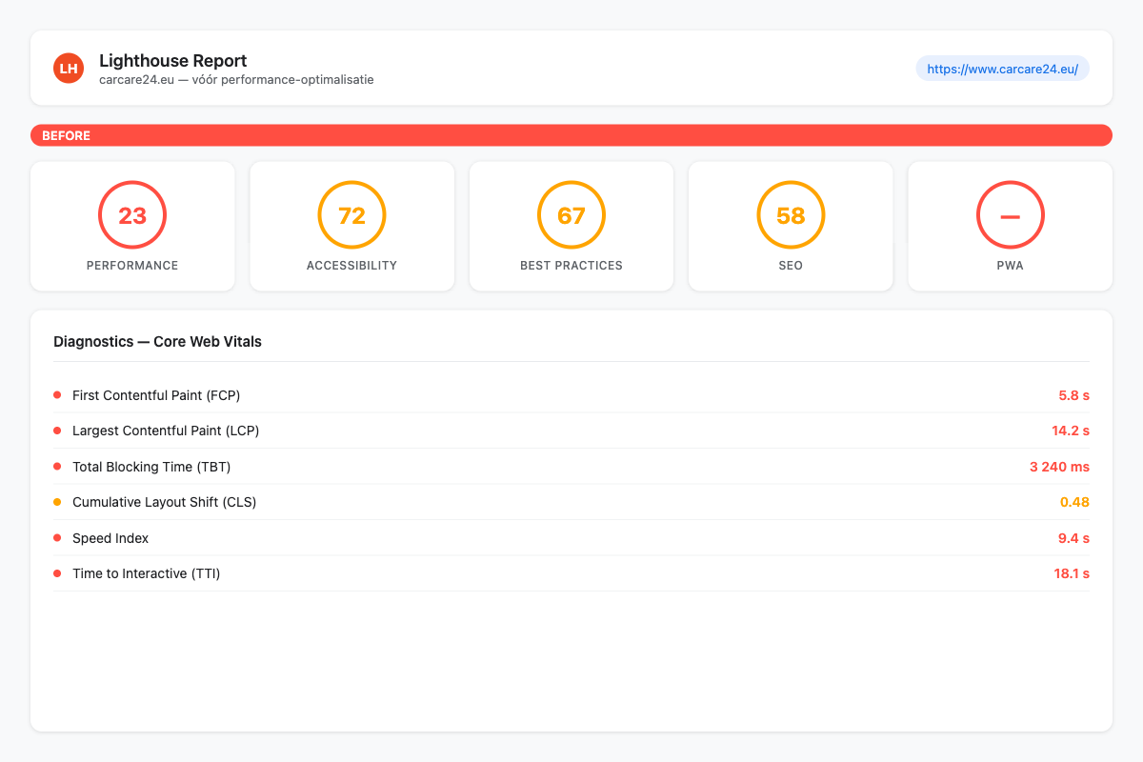Click the red status dot beside TTI
Viewport: 1143px width, 762px height.
57,573
